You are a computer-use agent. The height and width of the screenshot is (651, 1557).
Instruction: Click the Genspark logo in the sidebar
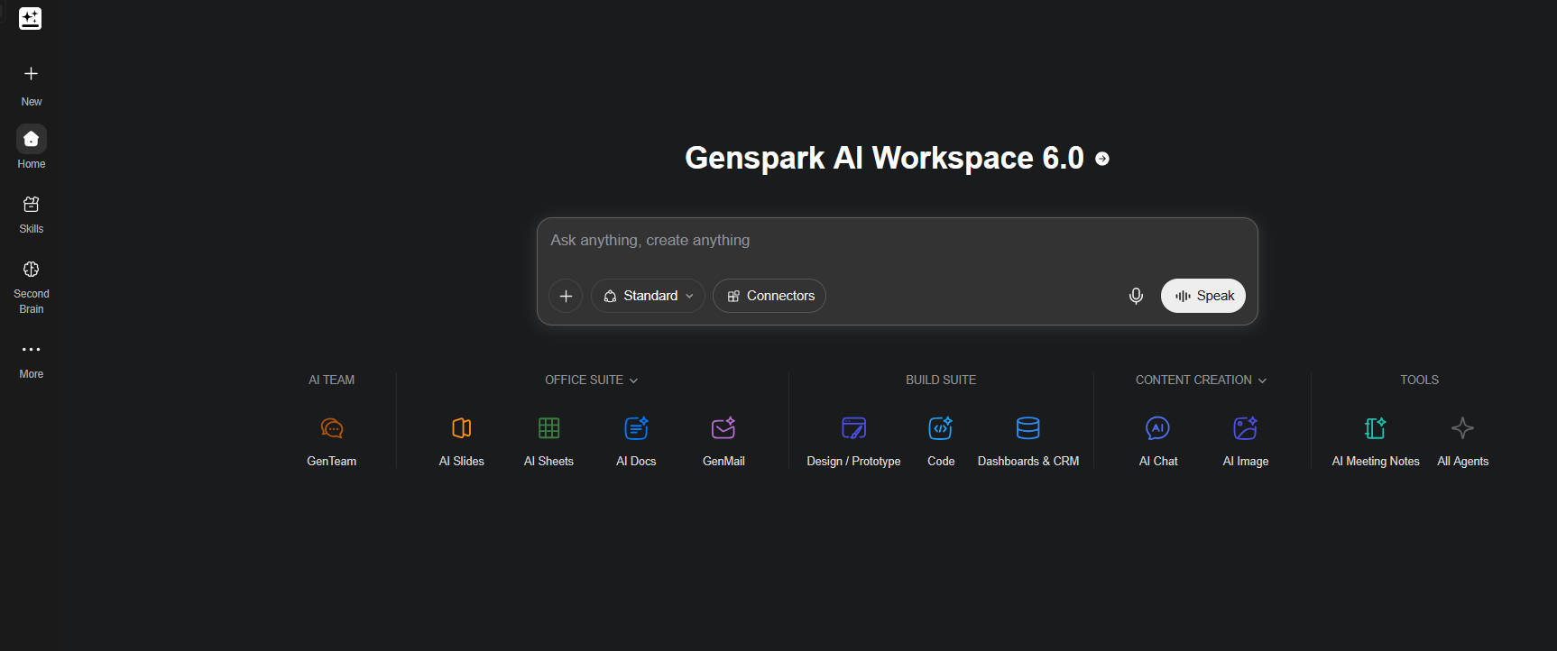coord(31,19)
